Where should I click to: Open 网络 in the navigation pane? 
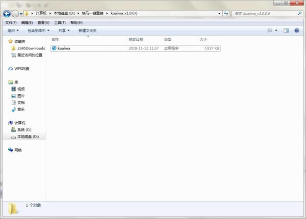coord(18,150)
